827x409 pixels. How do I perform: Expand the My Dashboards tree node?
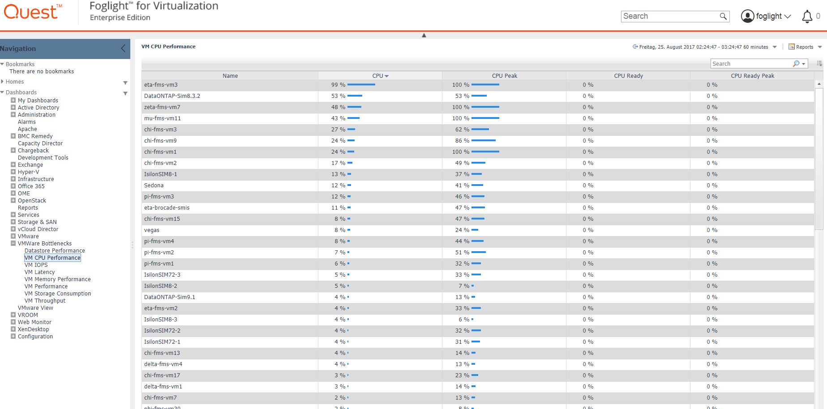[x=13, y=100]
